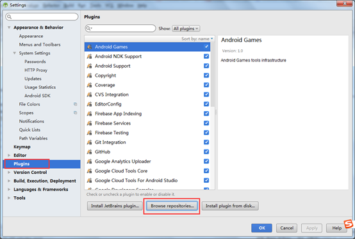Expand the Version Control section arrow
355x239 pixels.
[x=9, y=173]
